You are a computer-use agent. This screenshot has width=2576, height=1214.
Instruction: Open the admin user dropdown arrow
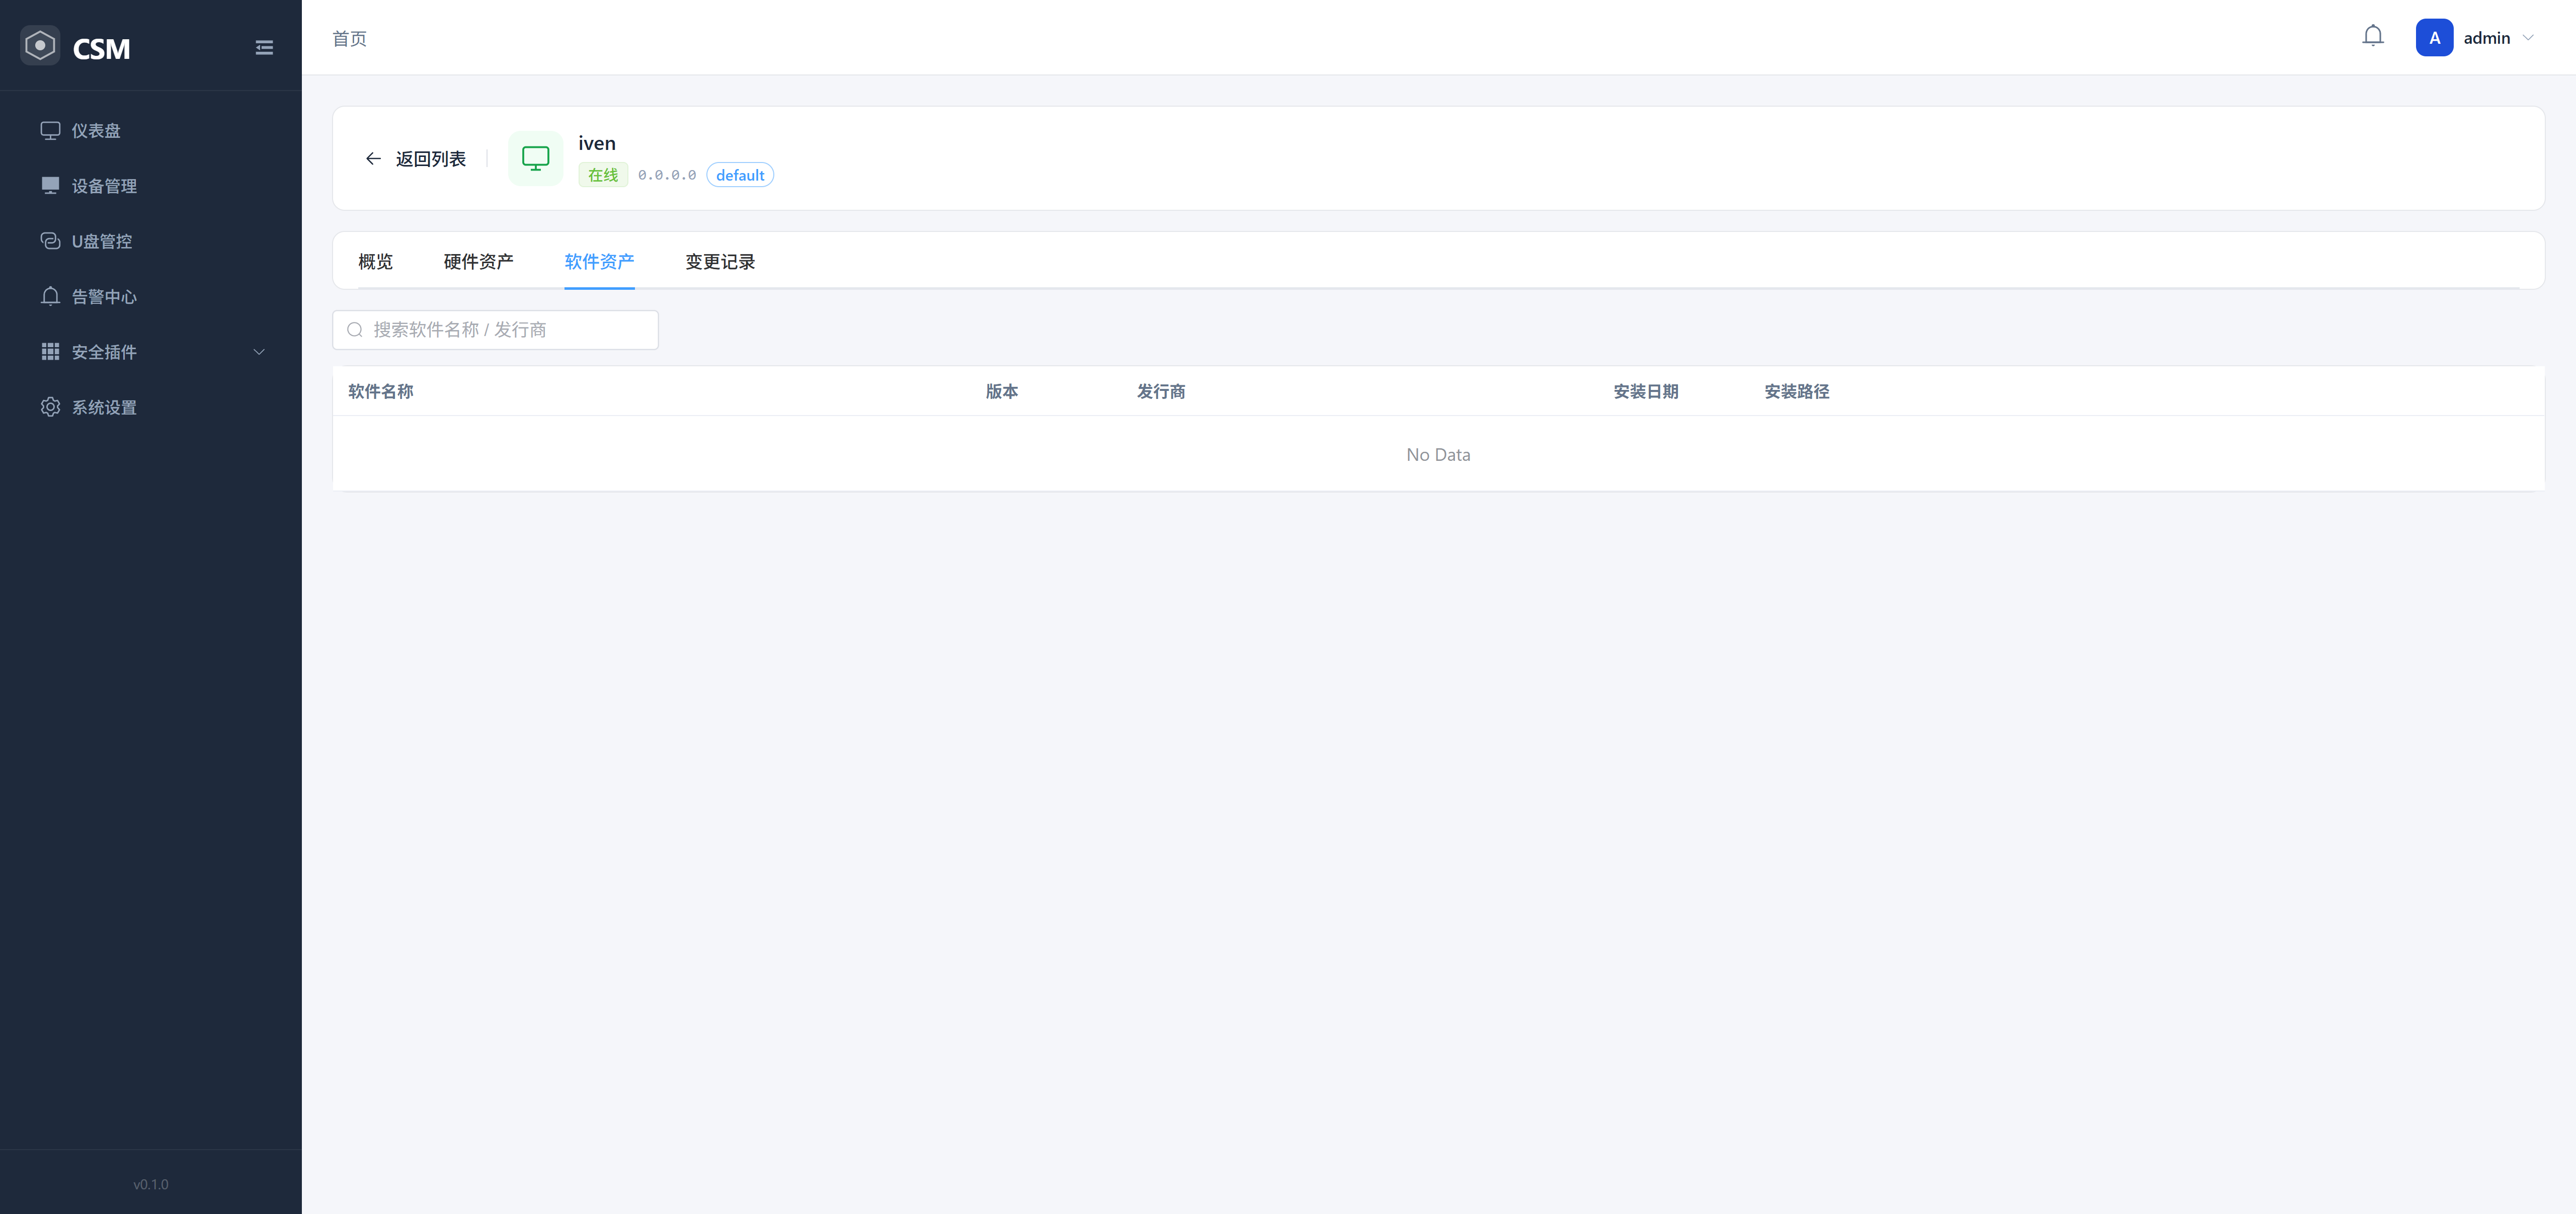[x=2528, y=38]
